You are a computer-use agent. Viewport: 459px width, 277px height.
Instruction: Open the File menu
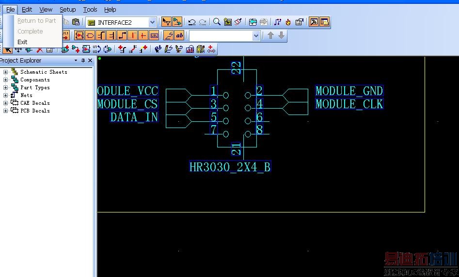(10, 10)
